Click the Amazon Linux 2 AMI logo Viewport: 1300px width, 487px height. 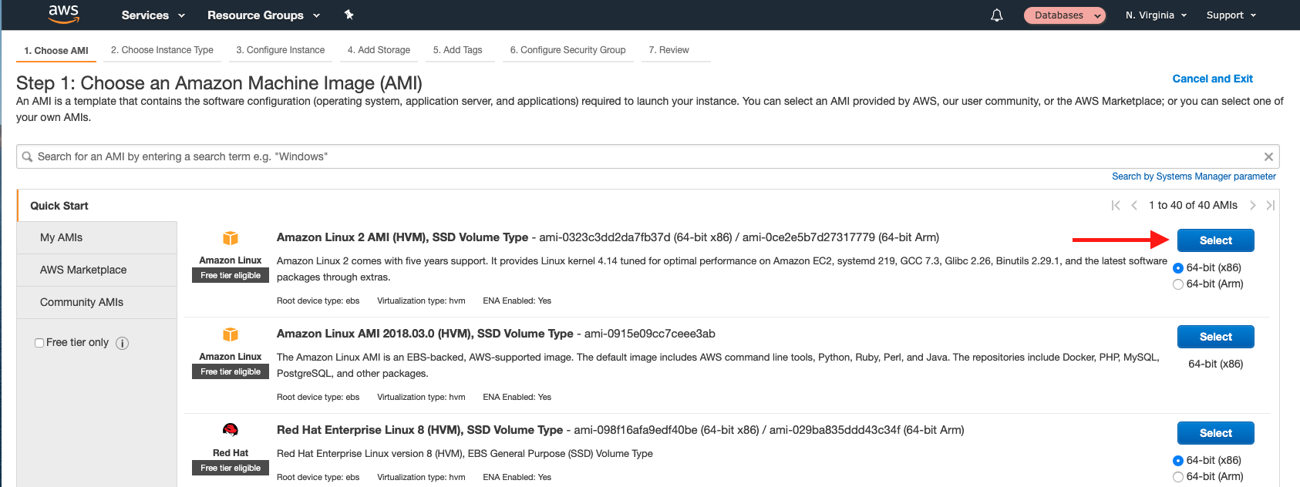pos(231,238)
